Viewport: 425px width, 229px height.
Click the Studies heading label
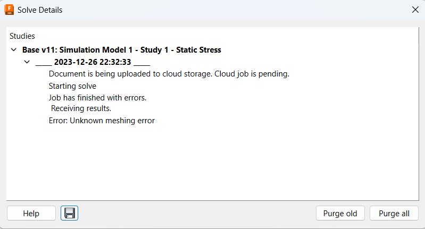point(22,36)
